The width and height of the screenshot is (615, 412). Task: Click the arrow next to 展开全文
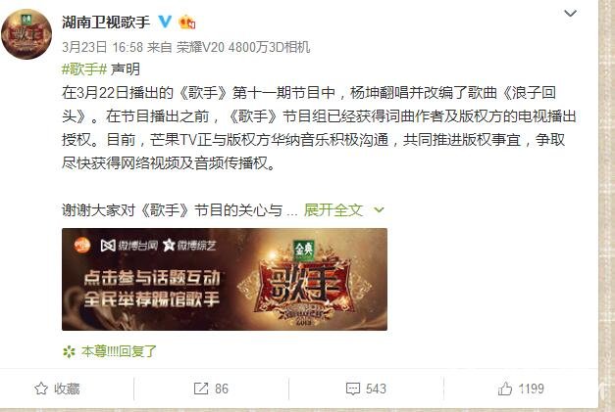(x=379, y=210)
